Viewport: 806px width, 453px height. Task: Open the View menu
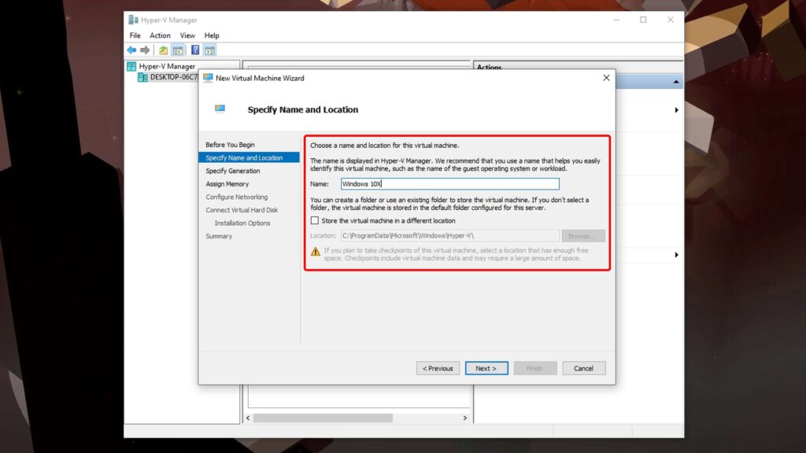[x=187, y=35]
